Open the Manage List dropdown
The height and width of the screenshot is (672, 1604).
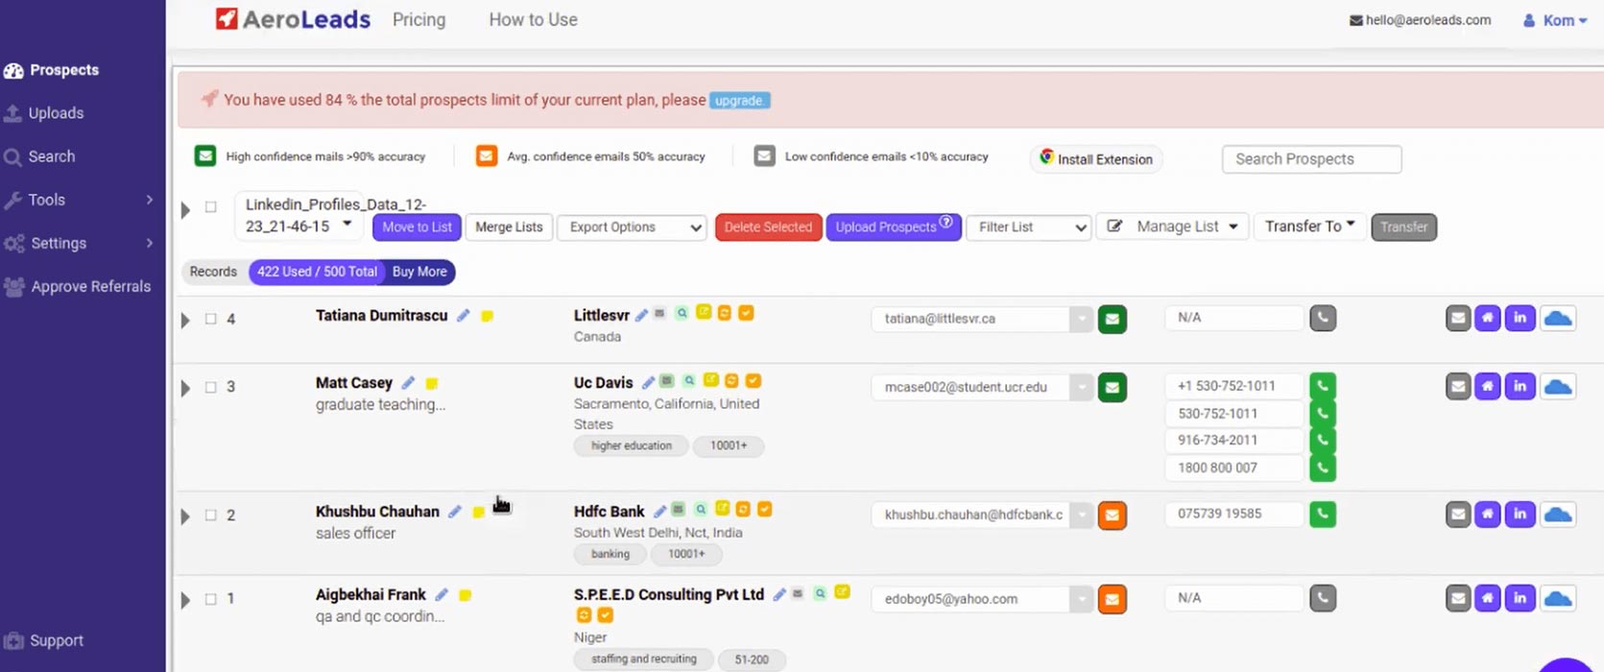click(x=1172, y=227)
